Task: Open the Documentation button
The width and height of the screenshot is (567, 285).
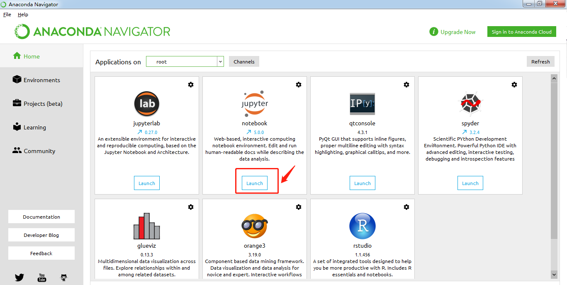Action: pos(41,217)
